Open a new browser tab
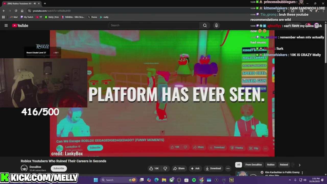The width and height of the screenshot is (327, 184). click(45, 4)
